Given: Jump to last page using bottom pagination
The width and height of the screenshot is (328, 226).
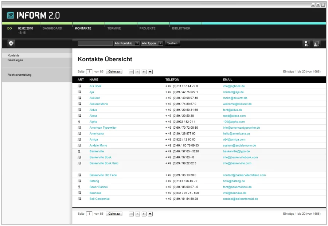Looking at the screenshot, I should pos(150,214).
